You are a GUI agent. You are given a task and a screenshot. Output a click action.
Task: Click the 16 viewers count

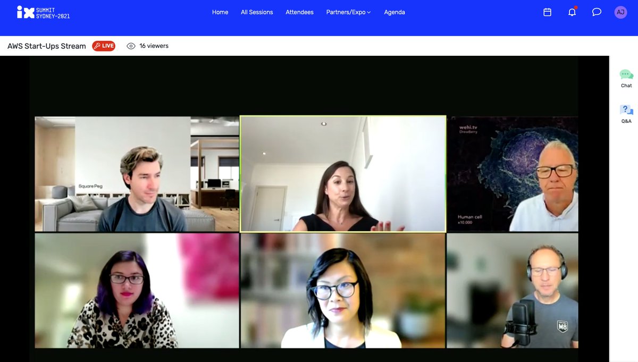(x=154, y=46)
